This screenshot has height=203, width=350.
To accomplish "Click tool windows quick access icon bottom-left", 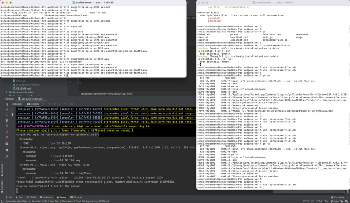I will pyautogui.click(x=2, y=201).
